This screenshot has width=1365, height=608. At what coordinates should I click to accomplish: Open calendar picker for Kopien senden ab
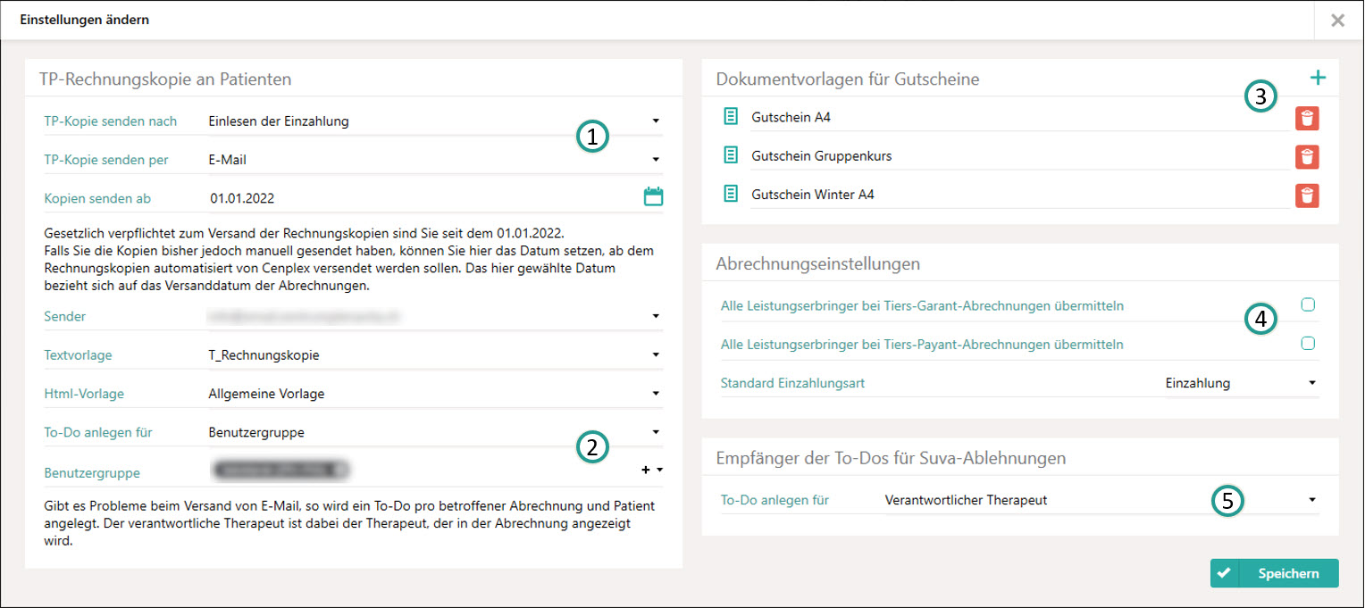click(654, 196)
